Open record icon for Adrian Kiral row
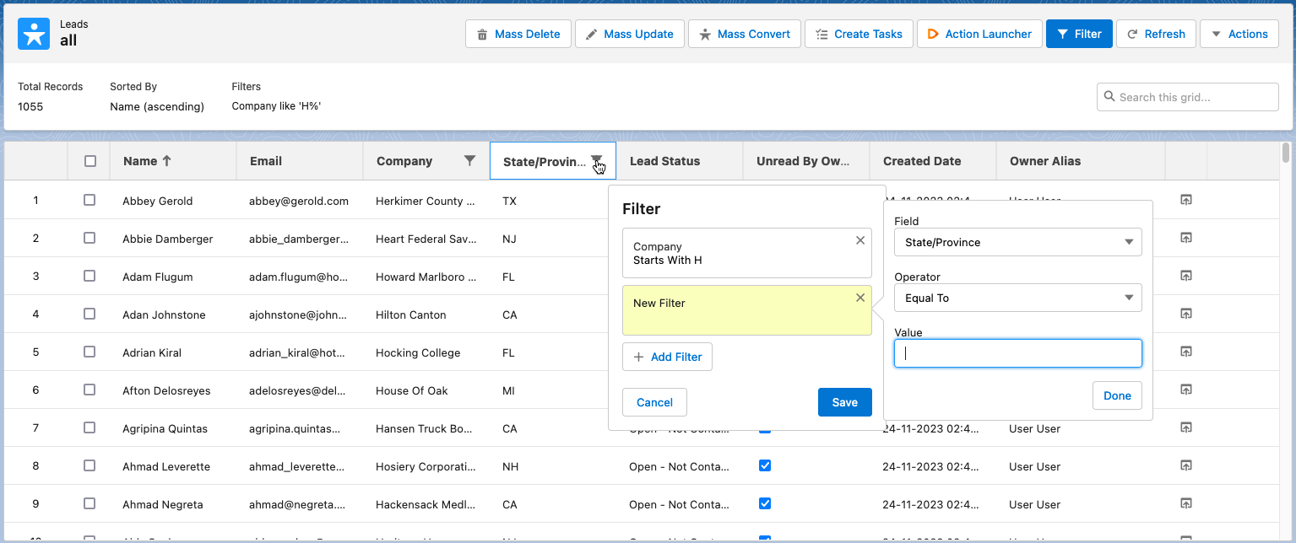 click(x=1185, y=352)
